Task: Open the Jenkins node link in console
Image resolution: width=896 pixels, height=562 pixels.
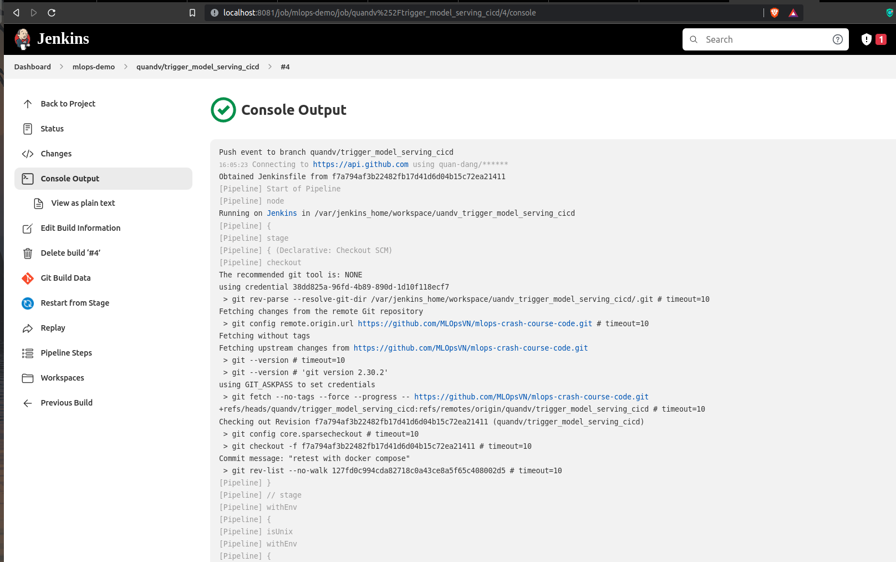Action: (282, 213)
